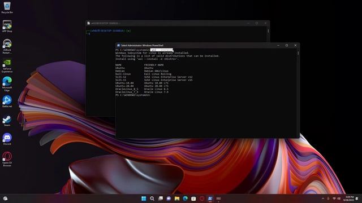The height and width of the screenshot is (203, 362).
Task: Click the 'Oracle Linux 8.5' entry
Action: (156, 89)
